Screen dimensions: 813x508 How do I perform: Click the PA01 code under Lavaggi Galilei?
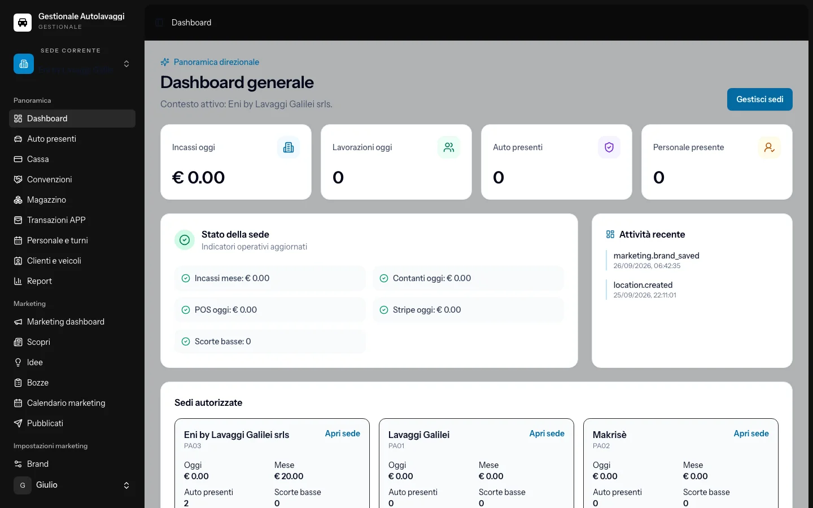[396, 446]
